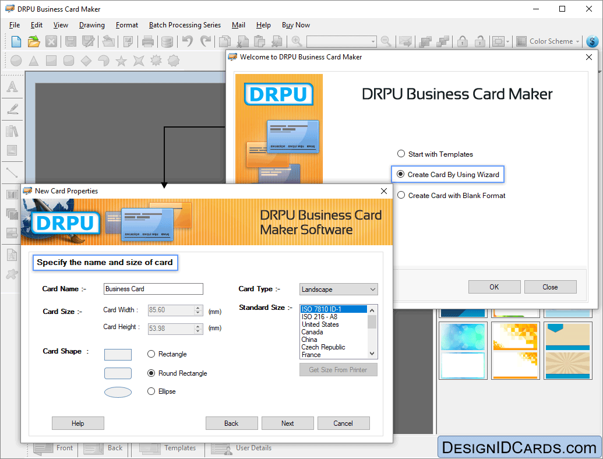Click Cancel in New Card Properties

coord(343,423)
